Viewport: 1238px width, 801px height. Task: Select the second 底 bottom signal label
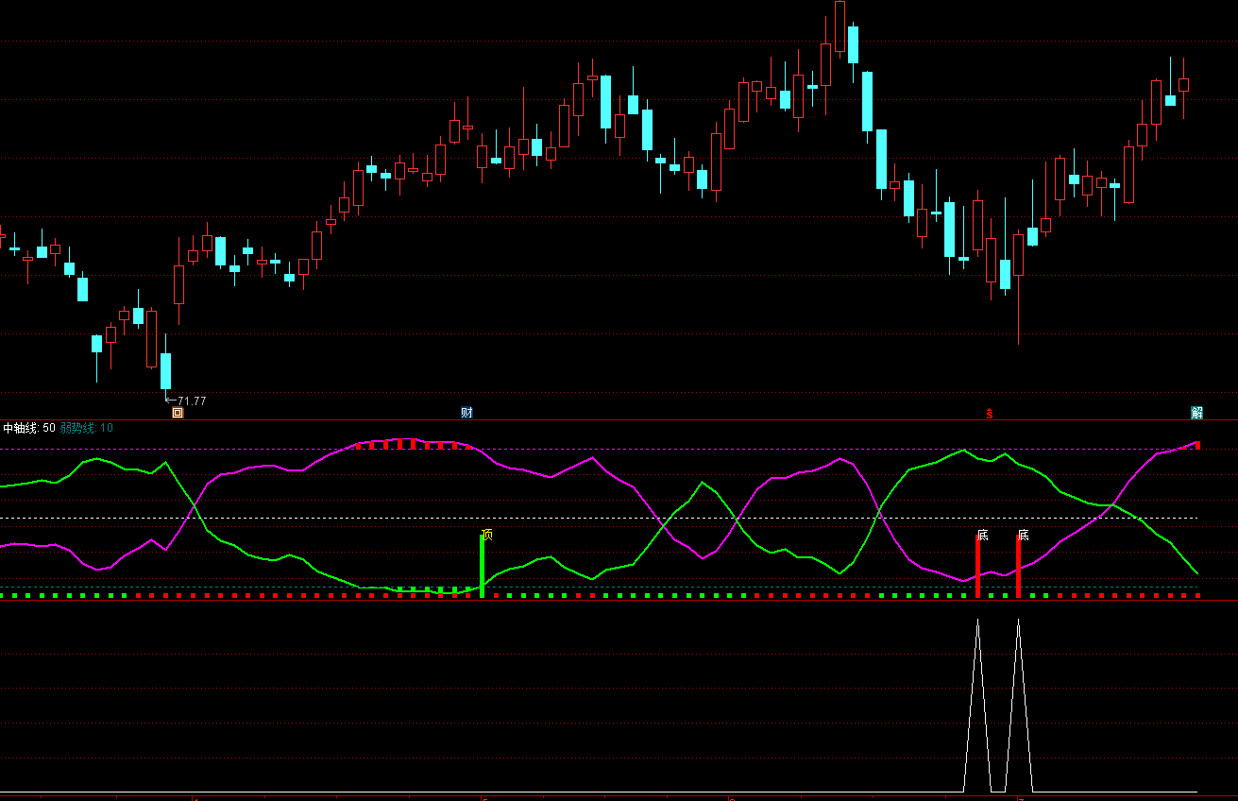(x=1024, y=535)
